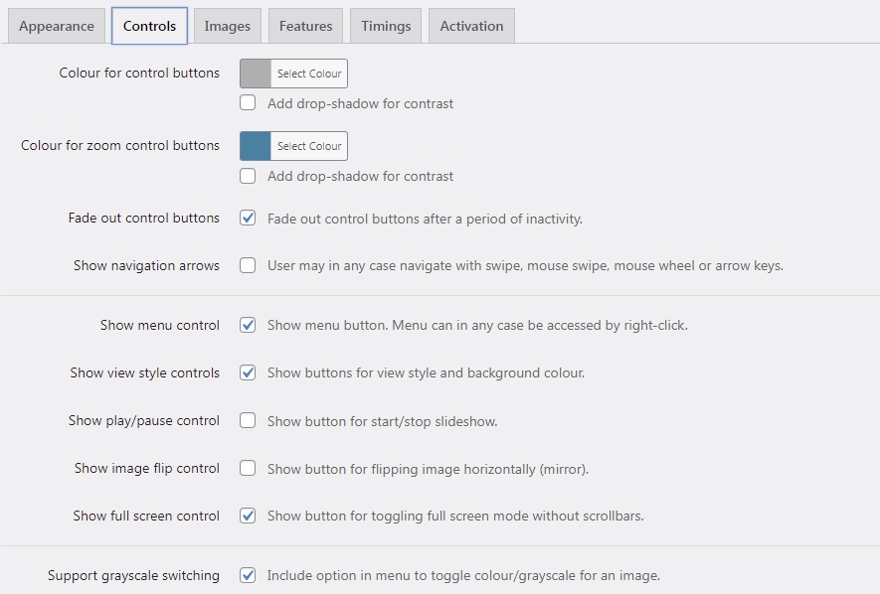Image resolution: width=880 pixels, height=594 pixels.
Task: Uncheck Fade out control buttons
Action: [x=248, y=218]
